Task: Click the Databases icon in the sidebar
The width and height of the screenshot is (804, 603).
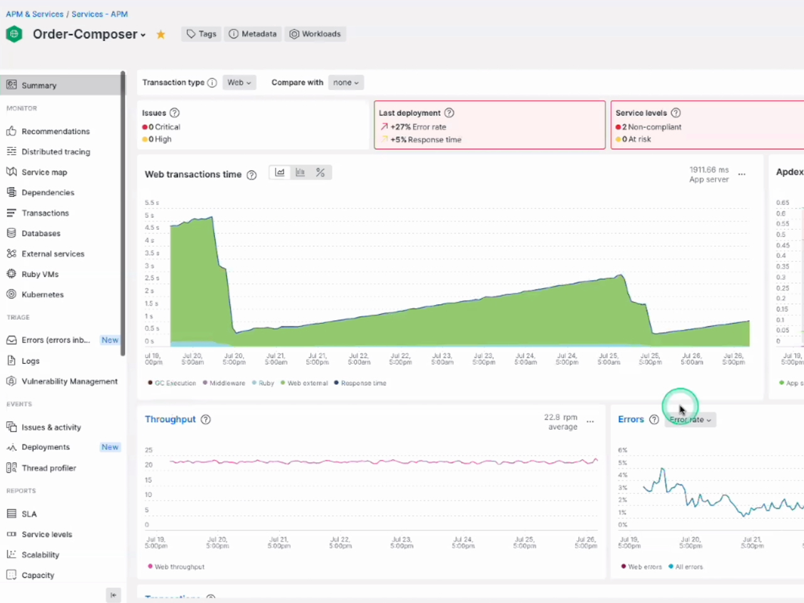Action: point(11,233)
